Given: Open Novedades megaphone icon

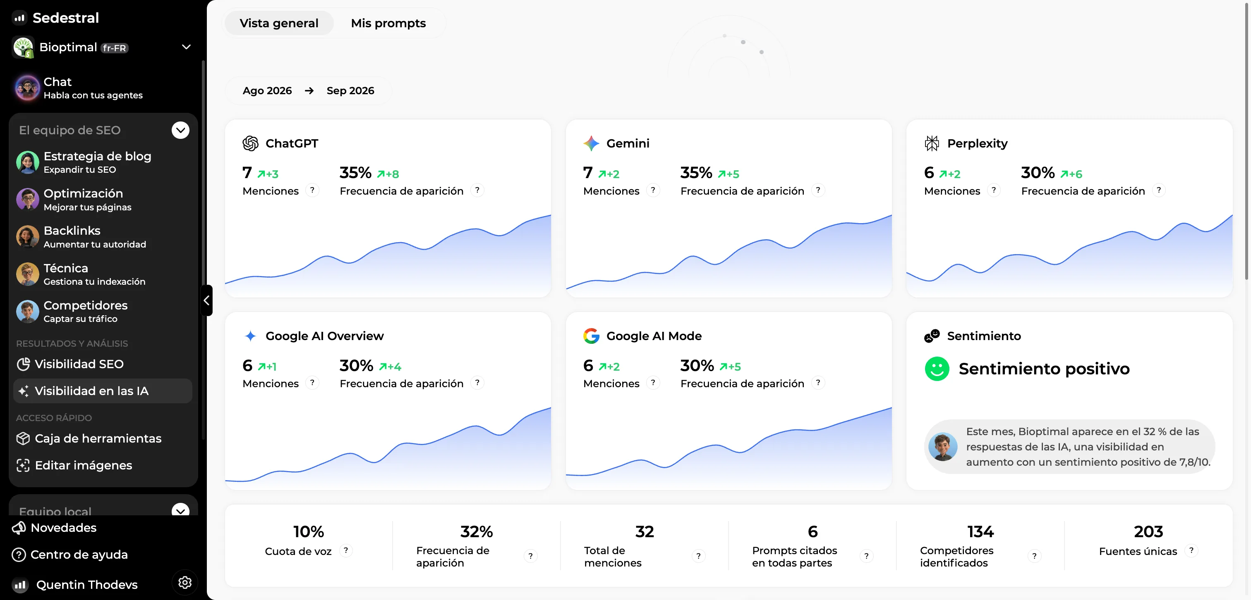Looking at the screenshot, I should [x=19, y=528].
